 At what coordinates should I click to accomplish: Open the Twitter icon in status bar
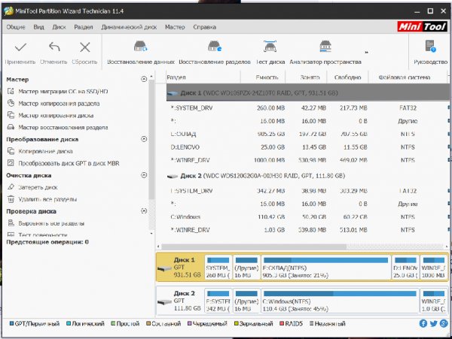pyautogui.click(x=434, y=323)
